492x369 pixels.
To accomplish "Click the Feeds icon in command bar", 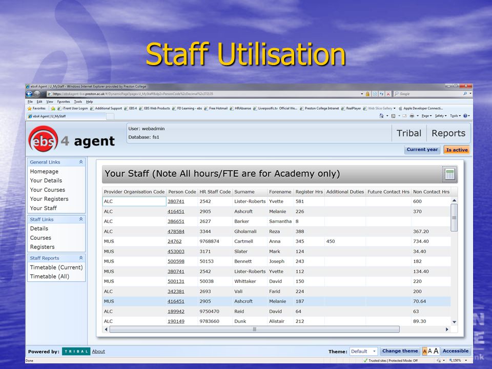I will (x=393, y=116).
